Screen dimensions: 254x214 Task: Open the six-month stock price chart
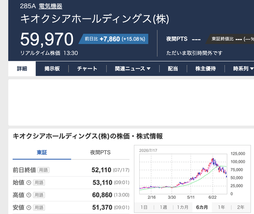click(192, 174)
